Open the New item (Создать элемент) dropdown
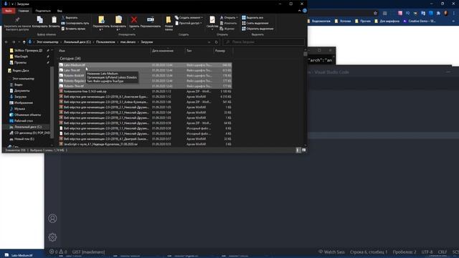The height and width of the screenshot is (258, 459). (189, 17)
